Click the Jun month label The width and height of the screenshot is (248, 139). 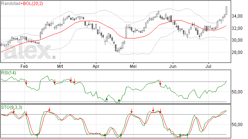click(173, 66)
